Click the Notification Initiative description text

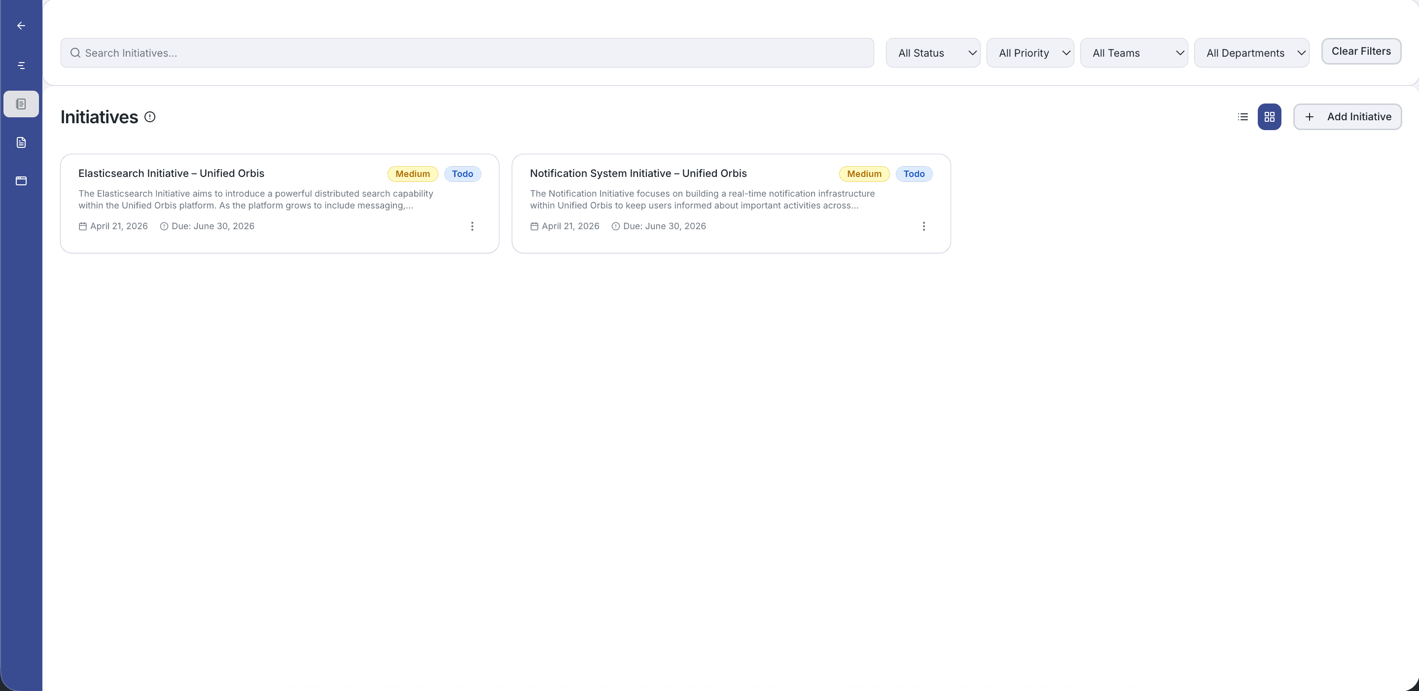702,199
